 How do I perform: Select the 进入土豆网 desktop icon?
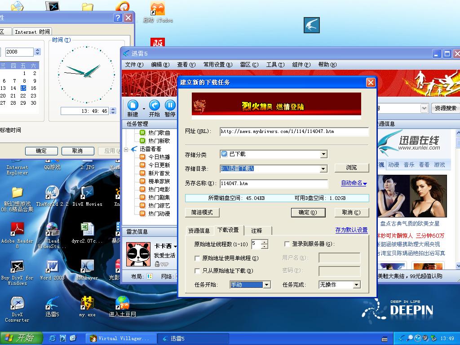pyautogui.click(x=122, y=303)
